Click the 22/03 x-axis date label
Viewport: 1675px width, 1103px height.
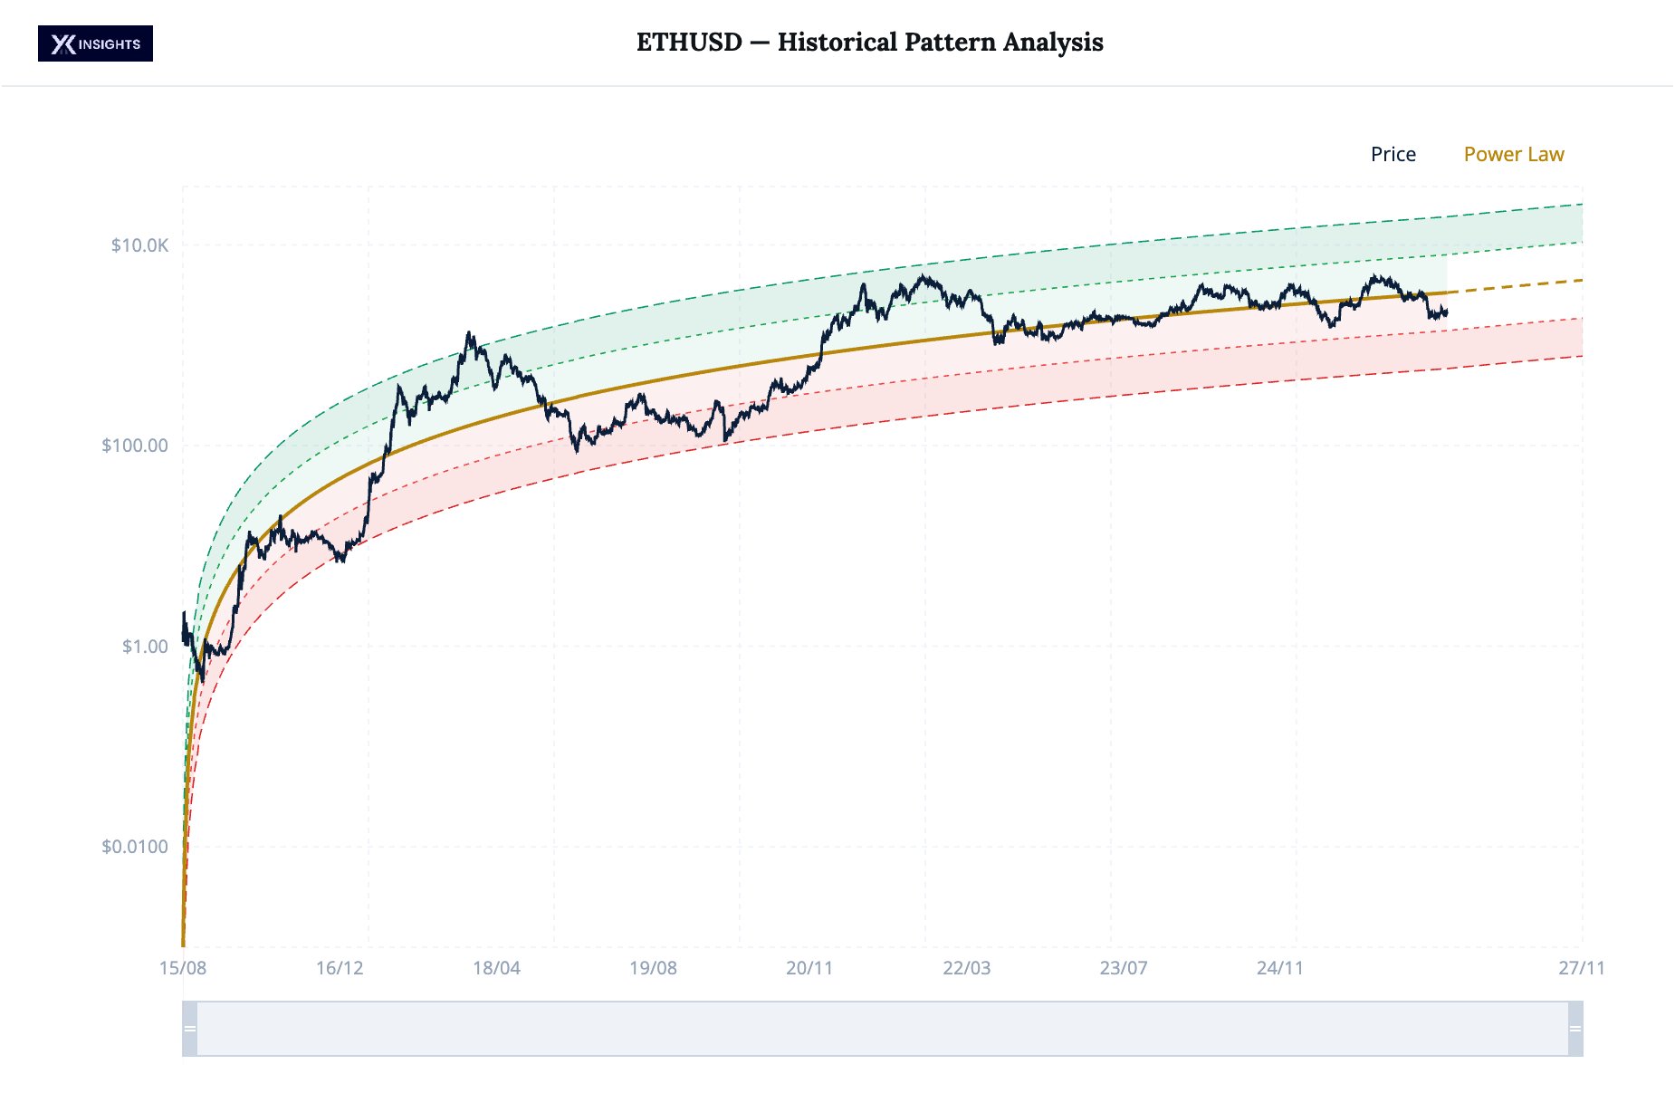point(966,968)
